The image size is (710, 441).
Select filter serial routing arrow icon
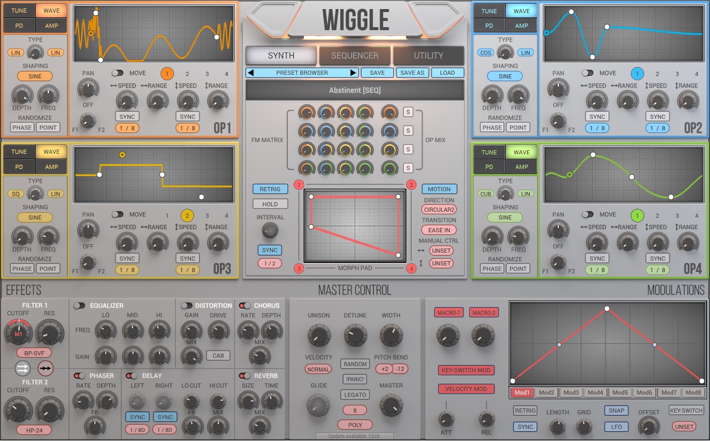[45, 368]
